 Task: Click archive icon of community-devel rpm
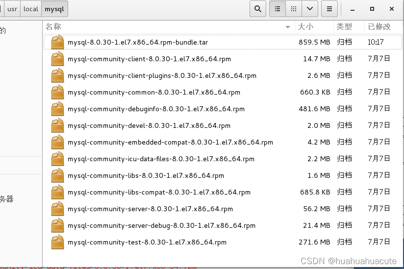(x=57, y=125)
